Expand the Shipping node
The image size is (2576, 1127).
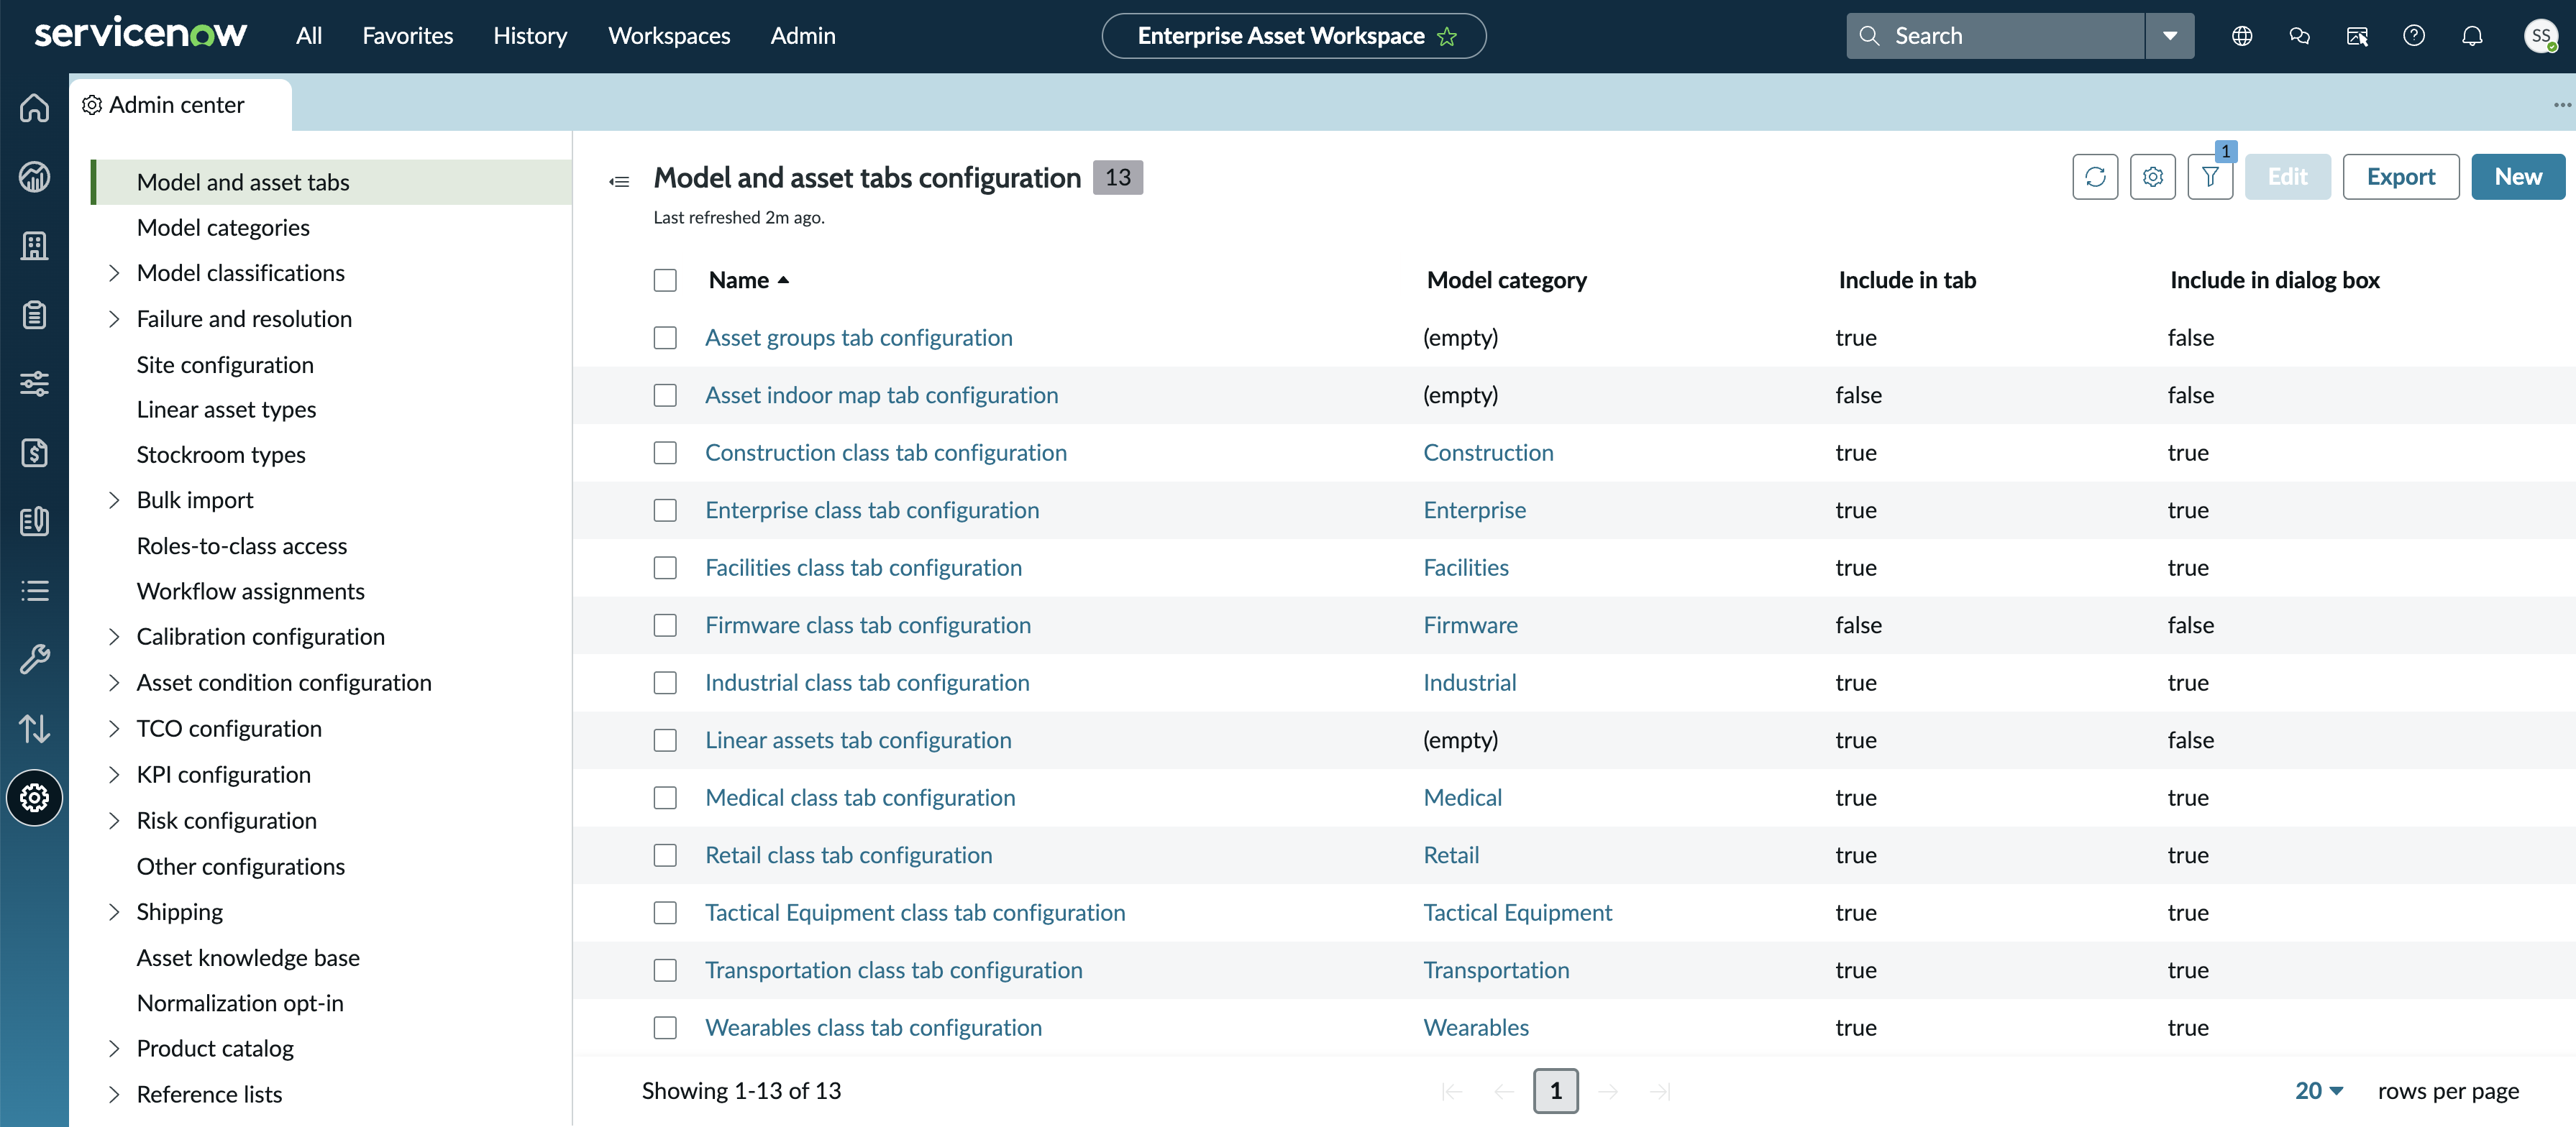(x=113, y=911)
